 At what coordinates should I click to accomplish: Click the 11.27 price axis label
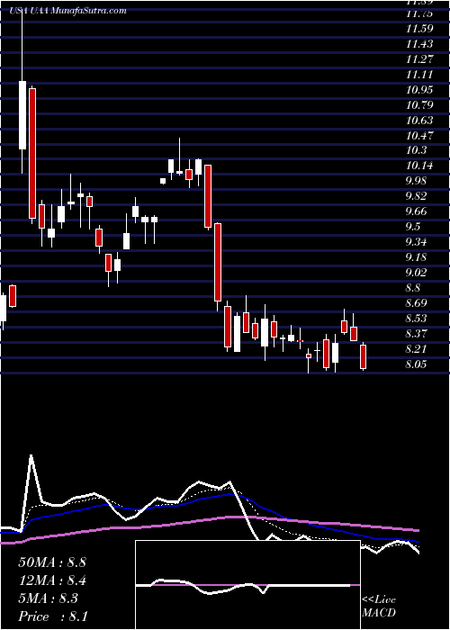tap(419, 59)
